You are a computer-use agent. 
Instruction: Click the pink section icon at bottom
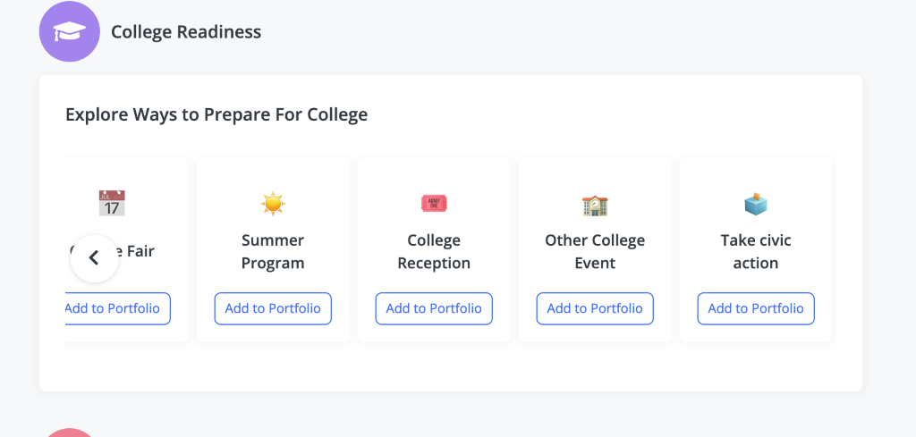[x=70, y=433]
